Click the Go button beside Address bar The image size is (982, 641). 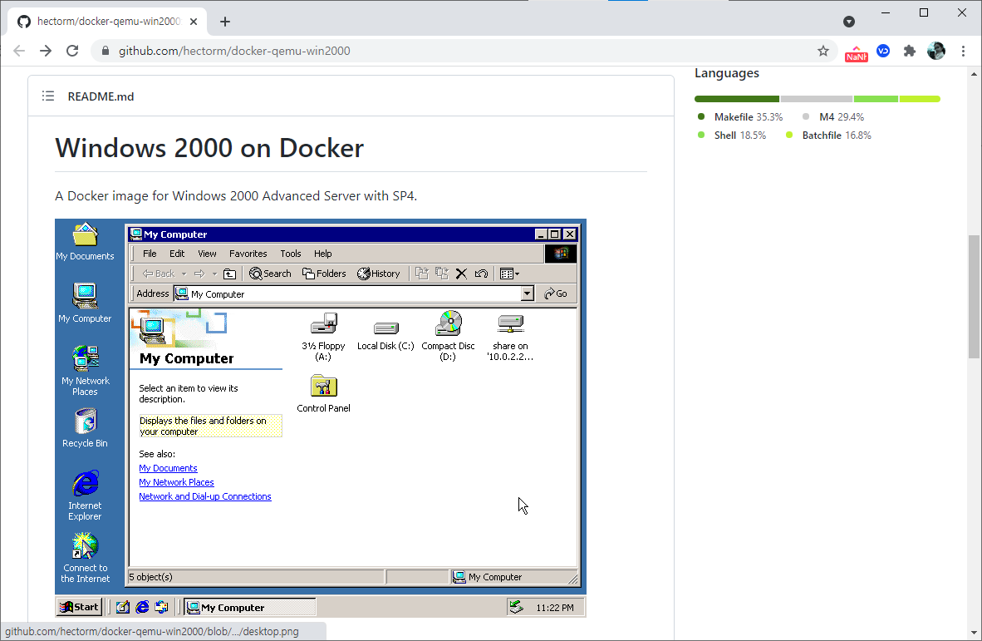click(x=556, y=293)
